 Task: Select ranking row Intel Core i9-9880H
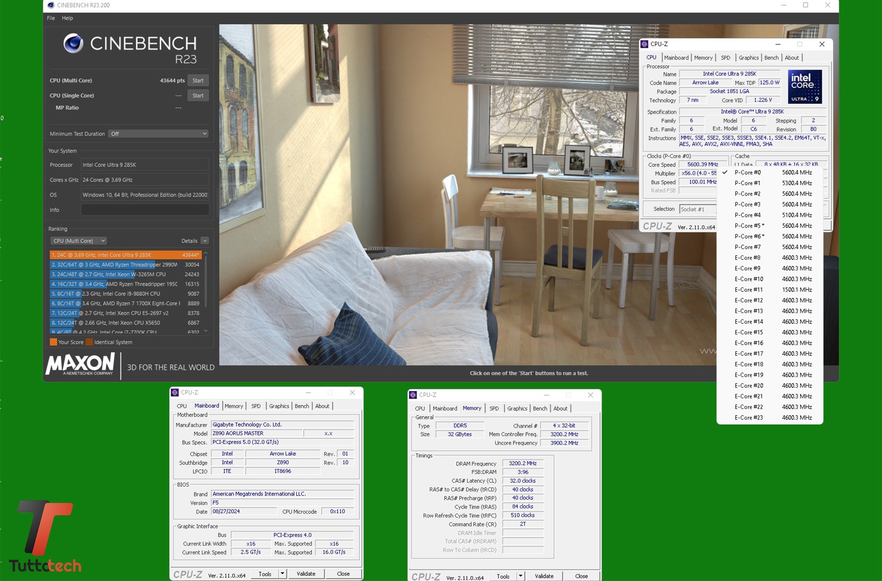(125, 294)
